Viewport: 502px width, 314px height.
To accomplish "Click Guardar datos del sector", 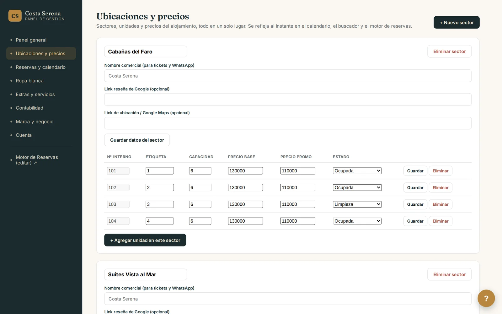I will click(137, 140).
